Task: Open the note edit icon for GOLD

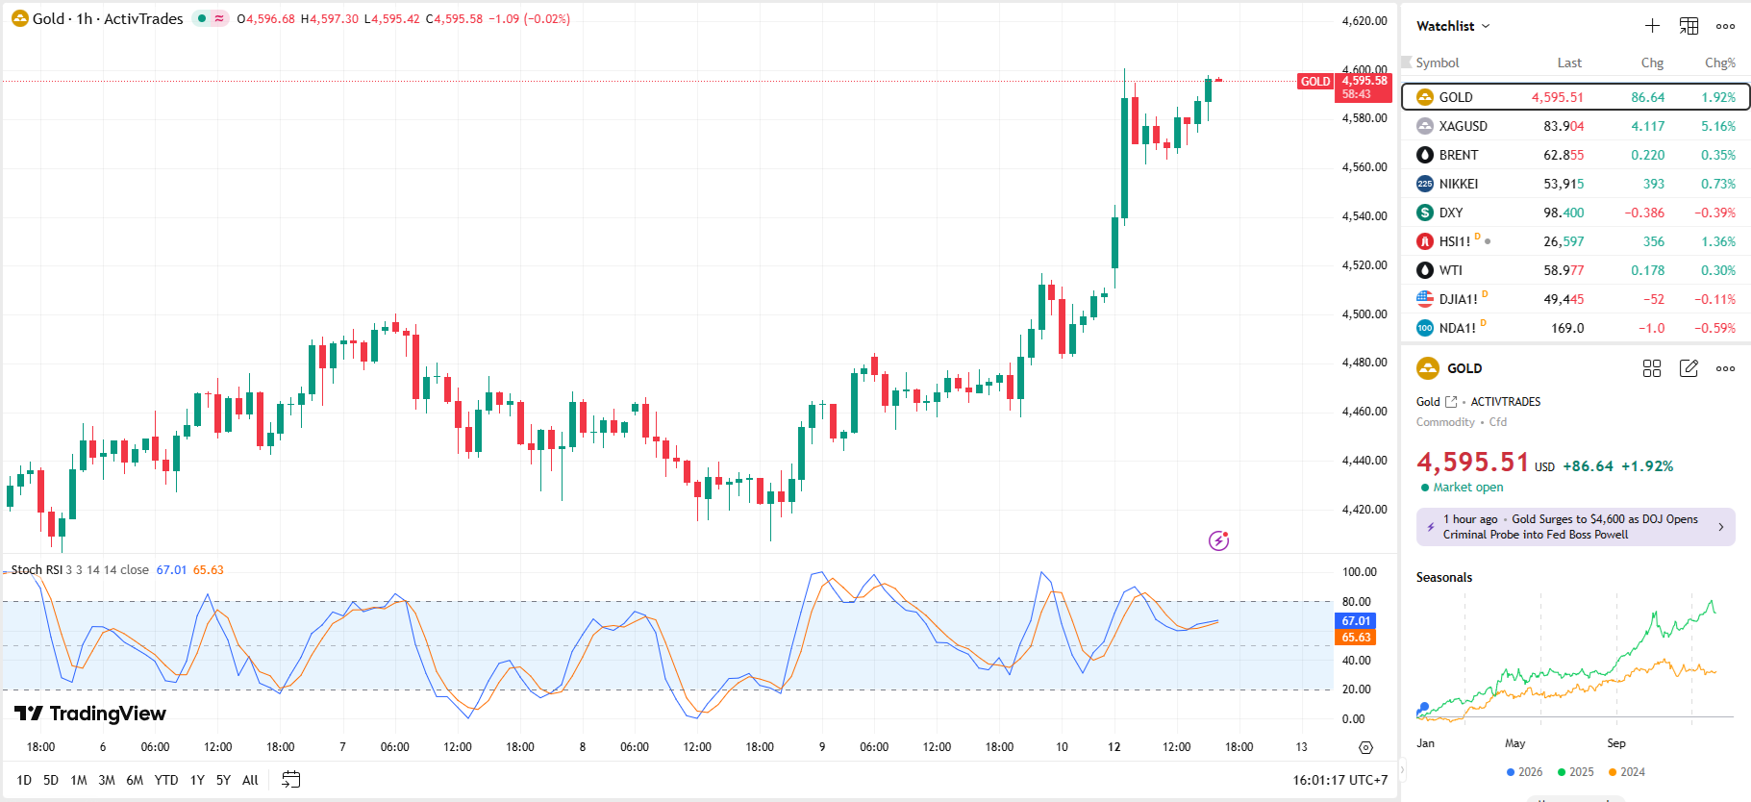Action: tap(1688, 368)
